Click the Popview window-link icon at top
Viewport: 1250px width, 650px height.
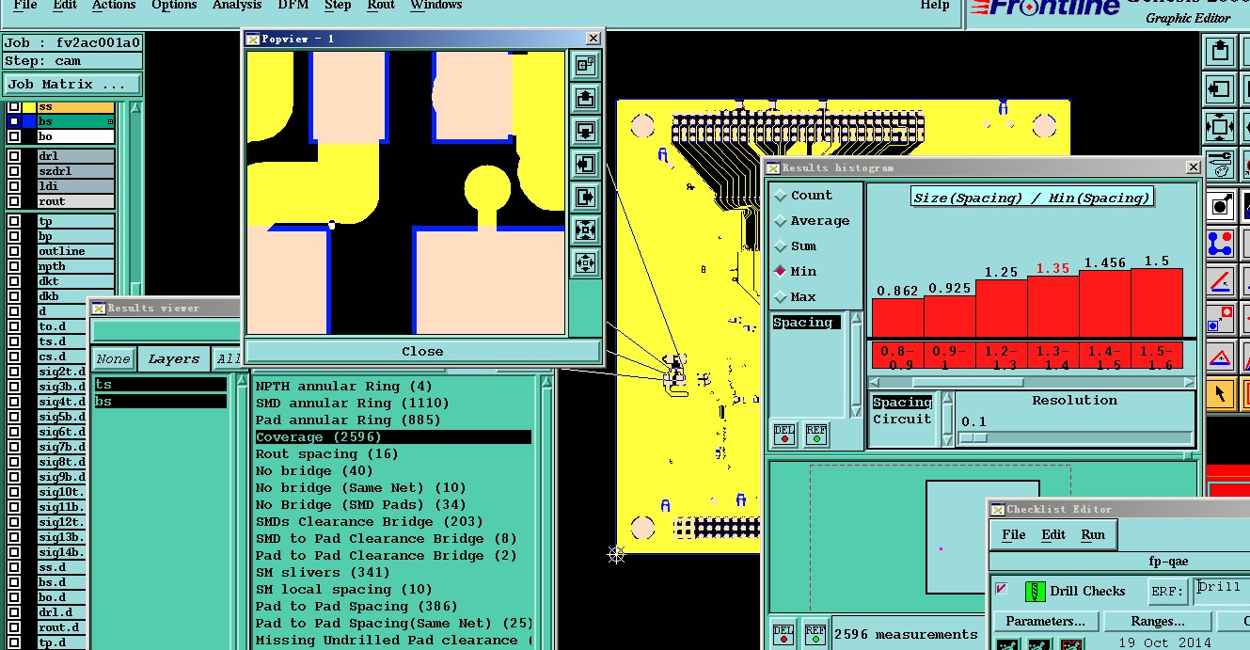585,65
